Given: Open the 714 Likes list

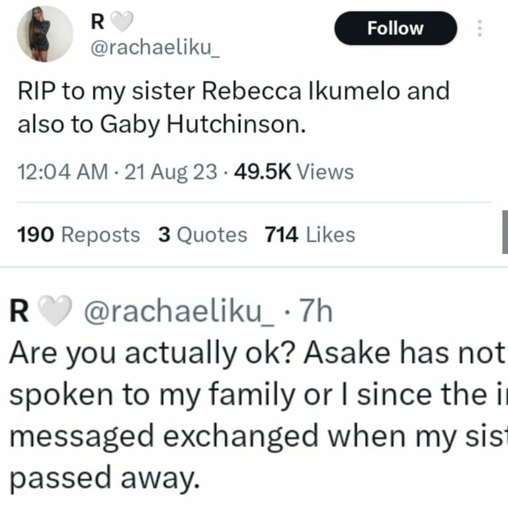Looking at the screenshot, I should 309,234.
